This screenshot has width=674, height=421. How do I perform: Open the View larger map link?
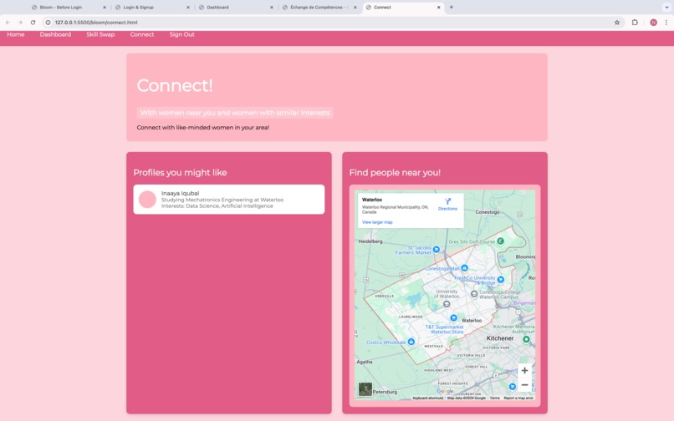(x=377, y=222)
